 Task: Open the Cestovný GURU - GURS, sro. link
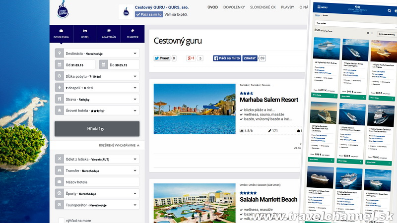pyautogui.click(x=162, y=7)
